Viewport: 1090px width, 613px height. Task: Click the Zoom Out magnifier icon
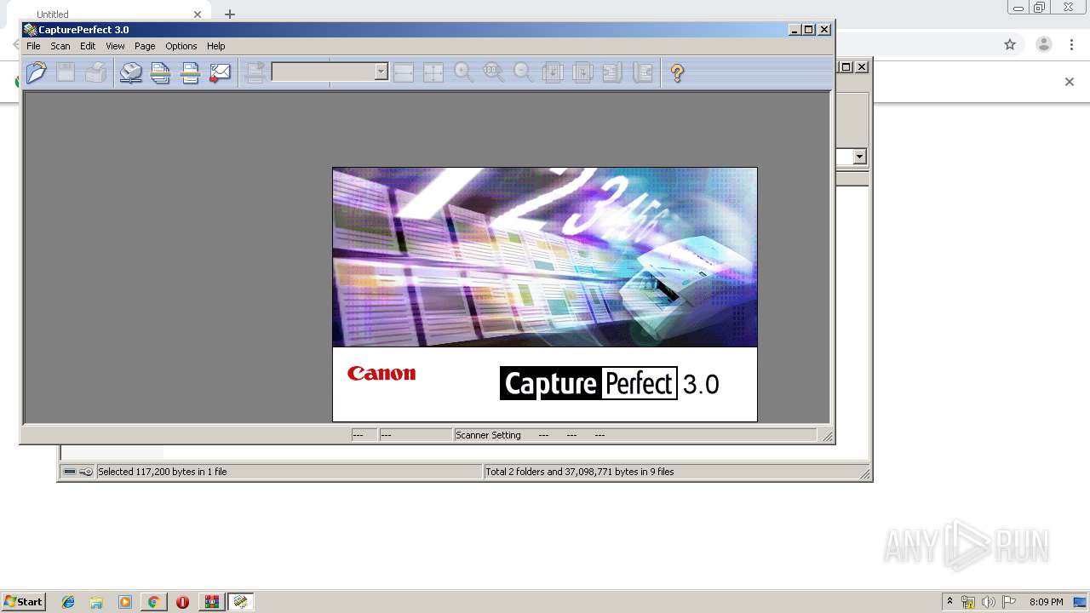pos(524,73)
